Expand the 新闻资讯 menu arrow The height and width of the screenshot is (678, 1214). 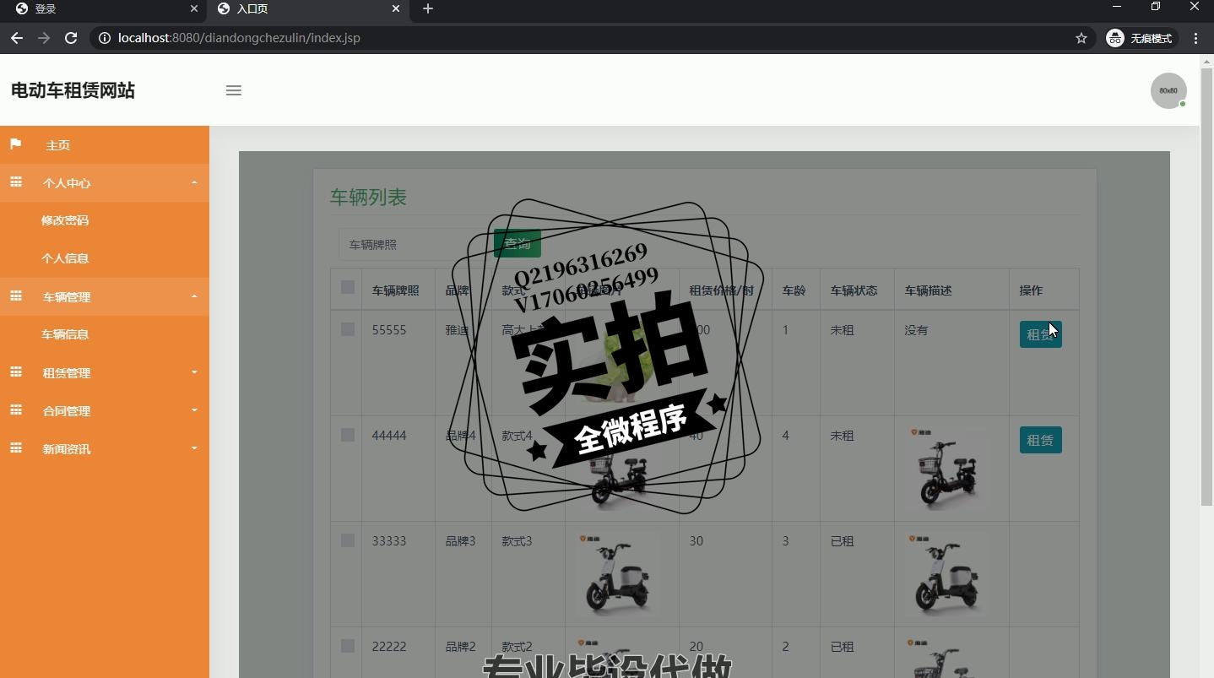194,448
